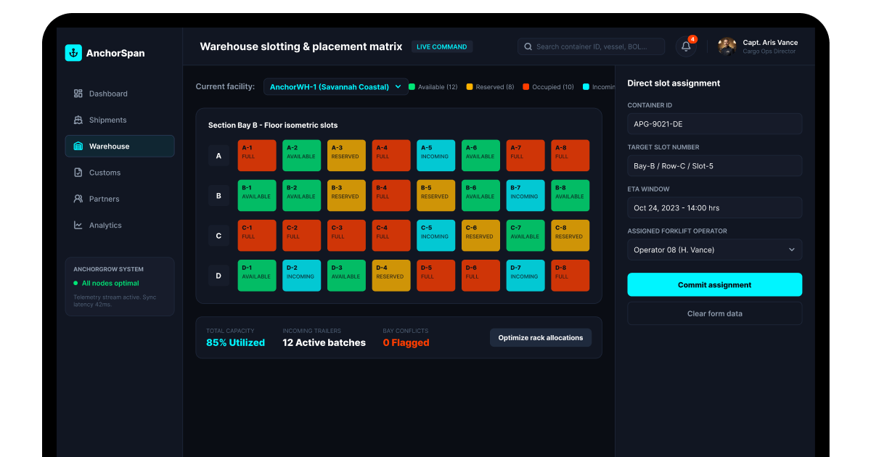Open notifications bell icon
Screen dimensions: 871x457
tap(686, 46)
